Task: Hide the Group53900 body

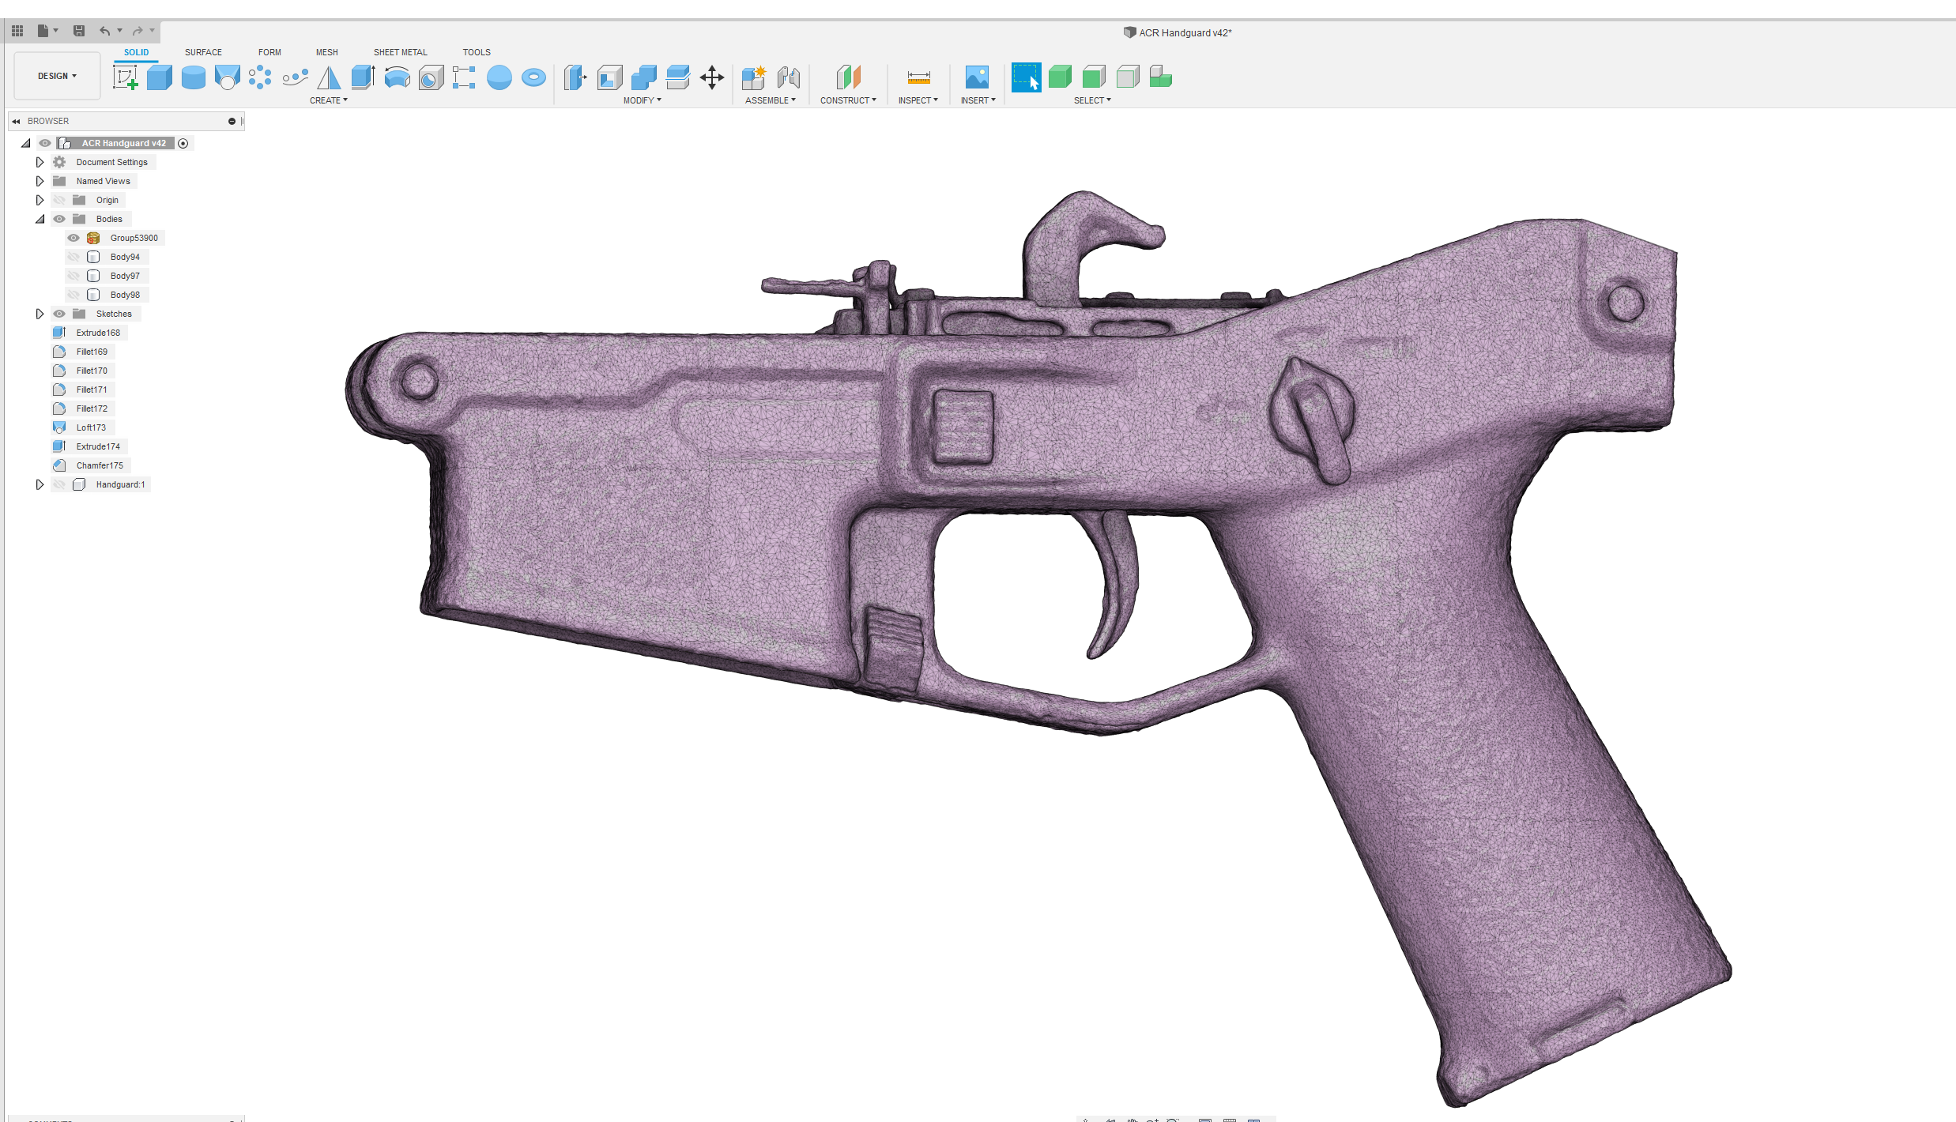Action: pos(73,238)
